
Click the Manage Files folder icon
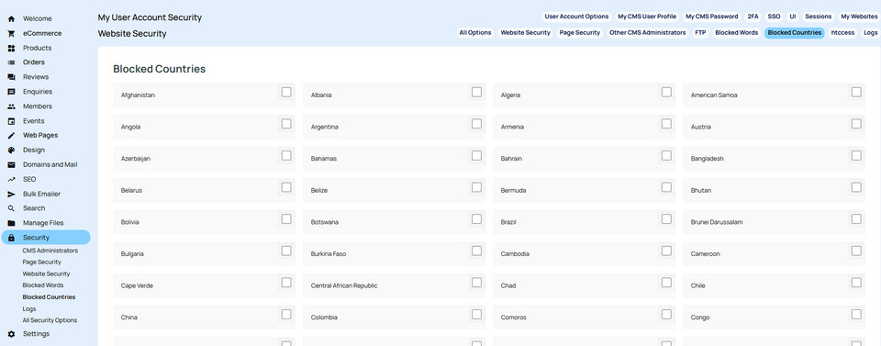[x=11, y=223]
